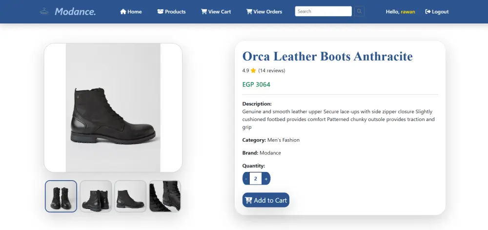Click the Modance brand name link
Viewport: 488px width, 230px height.
tap(75, 11)
